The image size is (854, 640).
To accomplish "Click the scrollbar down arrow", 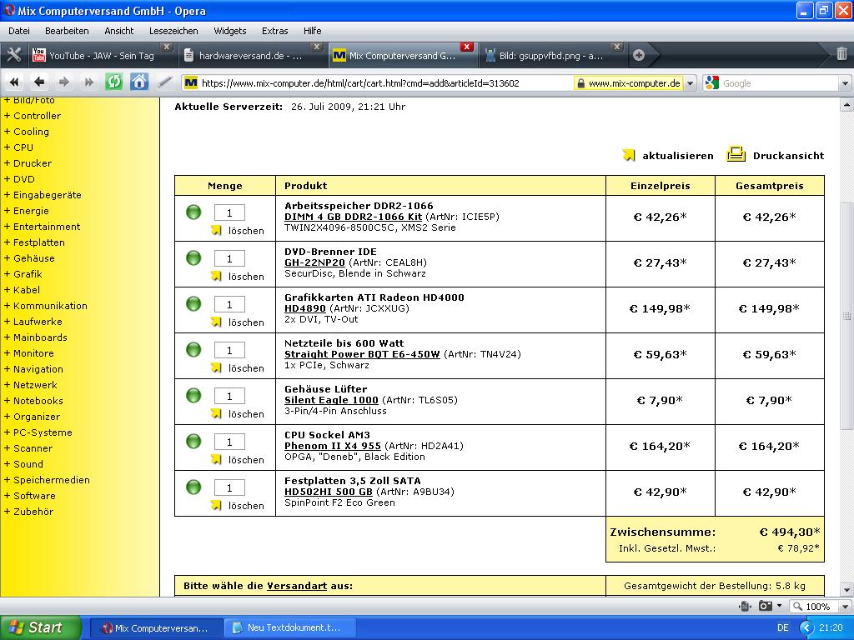I will [846, 589].
